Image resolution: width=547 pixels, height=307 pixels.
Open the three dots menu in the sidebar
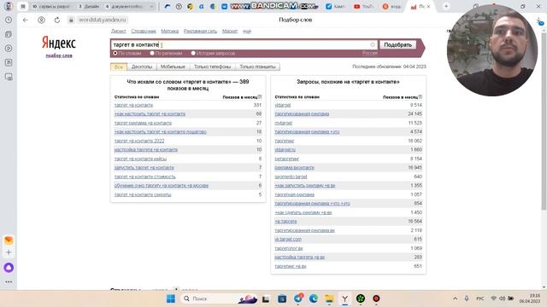coord(9,281)
